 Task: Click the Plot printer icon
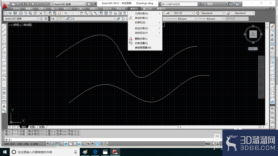[x=21, y=13]
